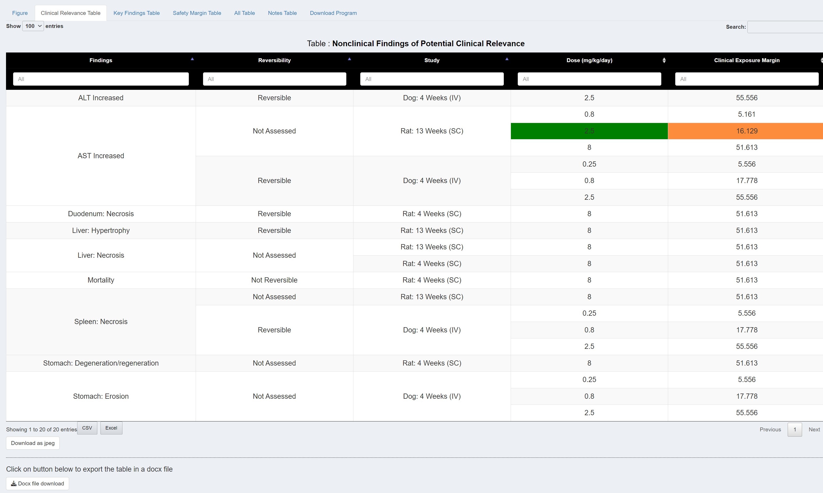
Task: Select the 'Mortality' finding cell
Action: pos(101,280)
